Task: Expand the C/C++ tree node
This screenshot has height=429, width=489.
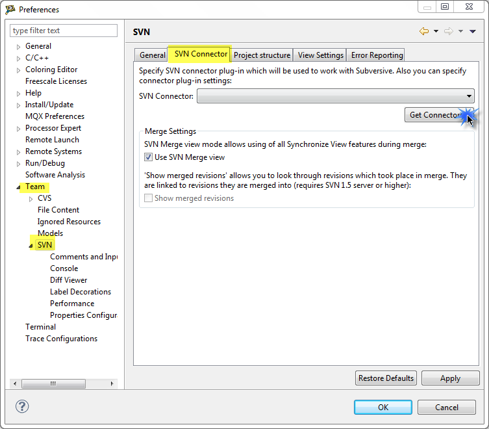Action: 18,58
